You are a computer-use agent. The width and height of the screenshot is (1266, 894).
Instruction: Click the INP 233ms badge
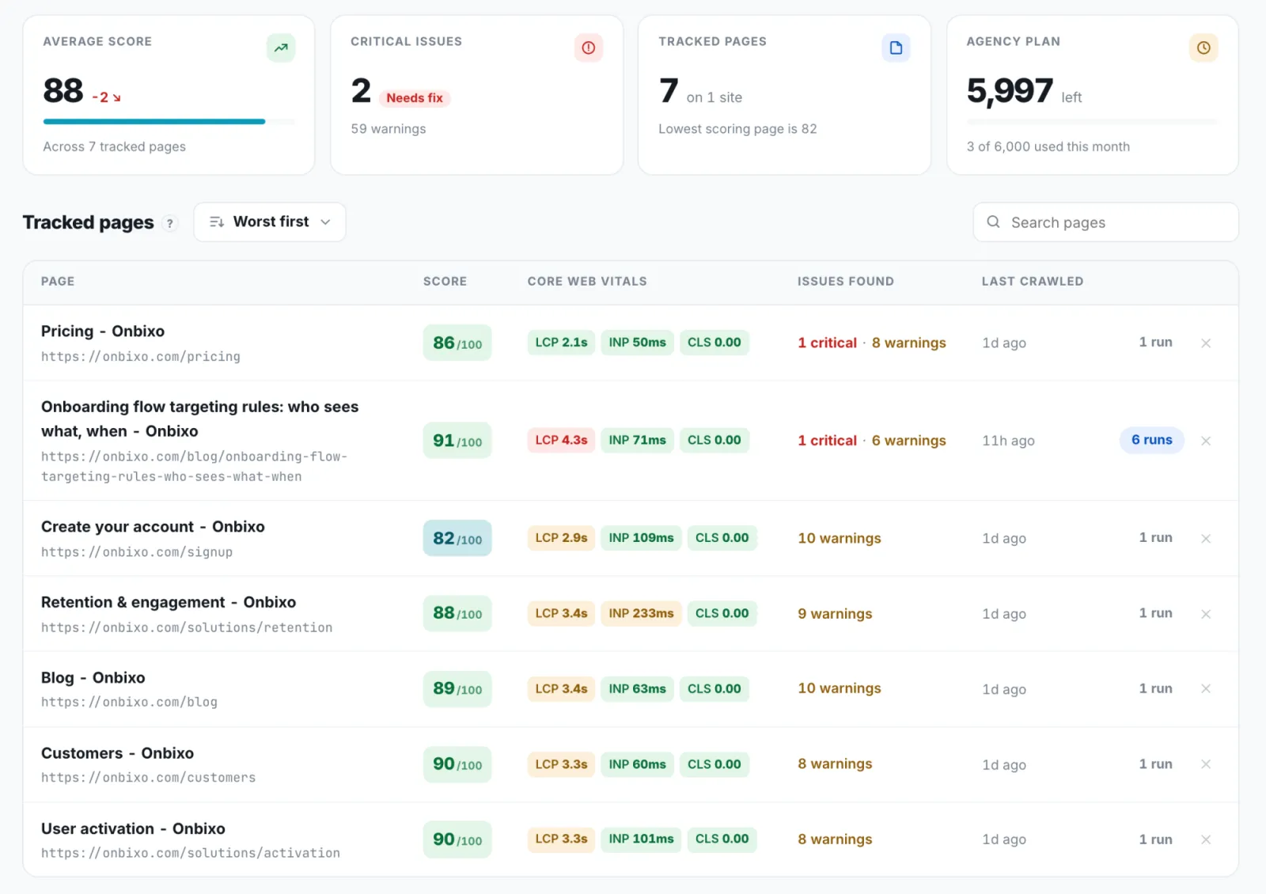(641, 613)
